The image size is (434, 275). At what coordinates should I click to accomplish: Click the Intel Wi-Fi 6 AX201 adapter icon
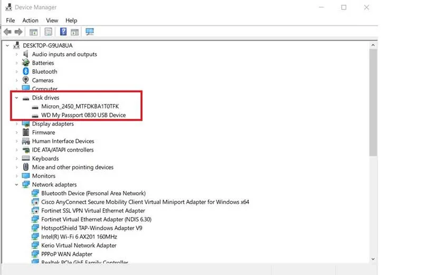tap(35, 237)
